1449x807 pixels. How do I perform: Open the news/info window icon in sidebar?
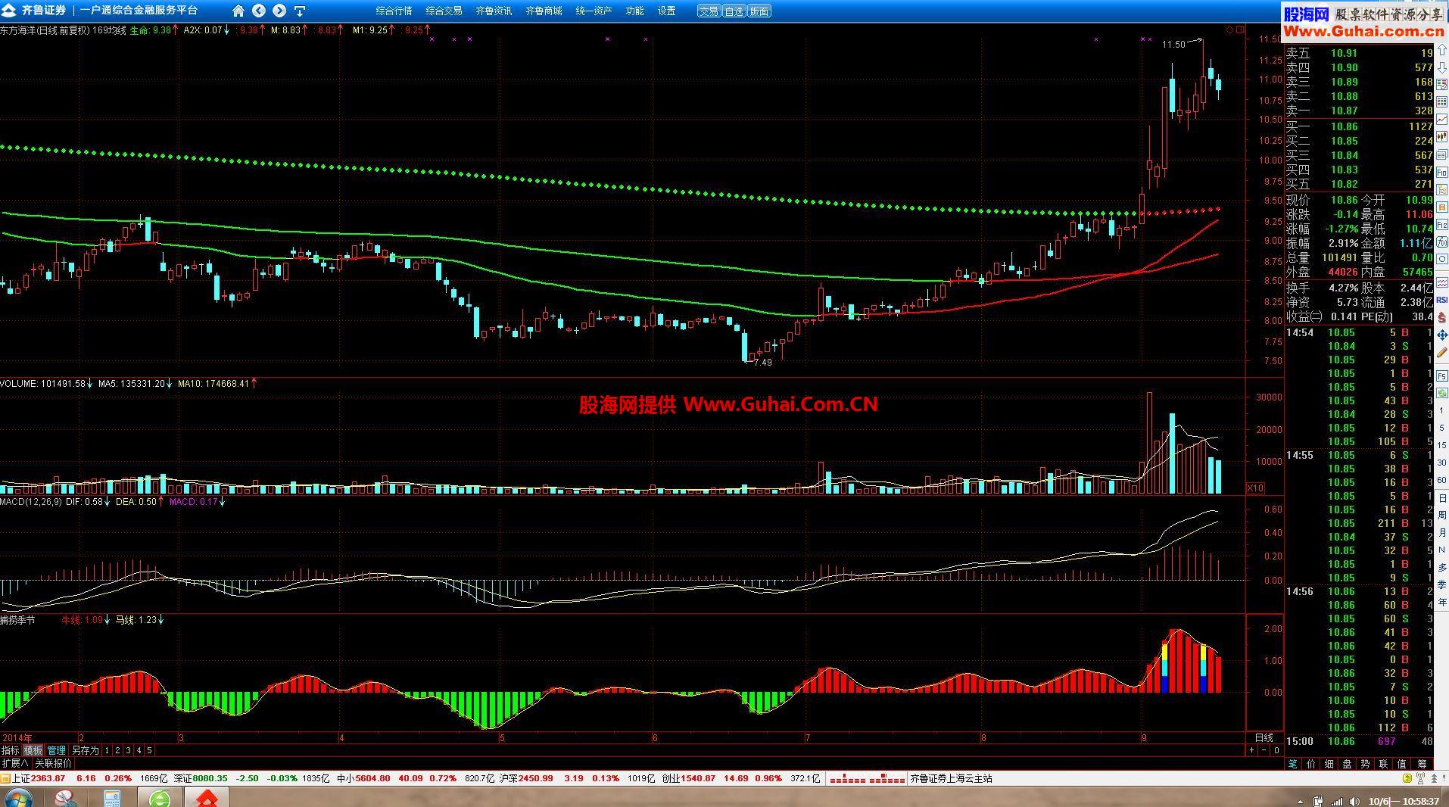coord(1441,154)
